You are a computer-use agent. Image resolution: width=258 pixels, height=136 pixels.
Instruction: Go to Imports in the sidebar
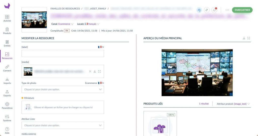click(x=7, y=81)
